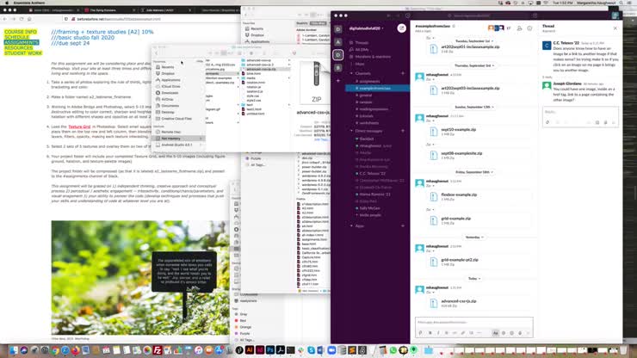This screenshot has height=358, width=637.
Task: Select Downloads in Finder sidebar
Action: click(x=170, y=92)
